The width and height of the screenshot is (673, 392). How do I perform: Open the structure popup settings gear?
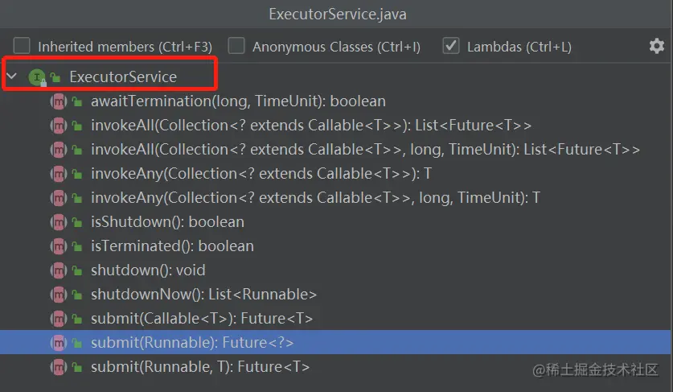[656, 46]
